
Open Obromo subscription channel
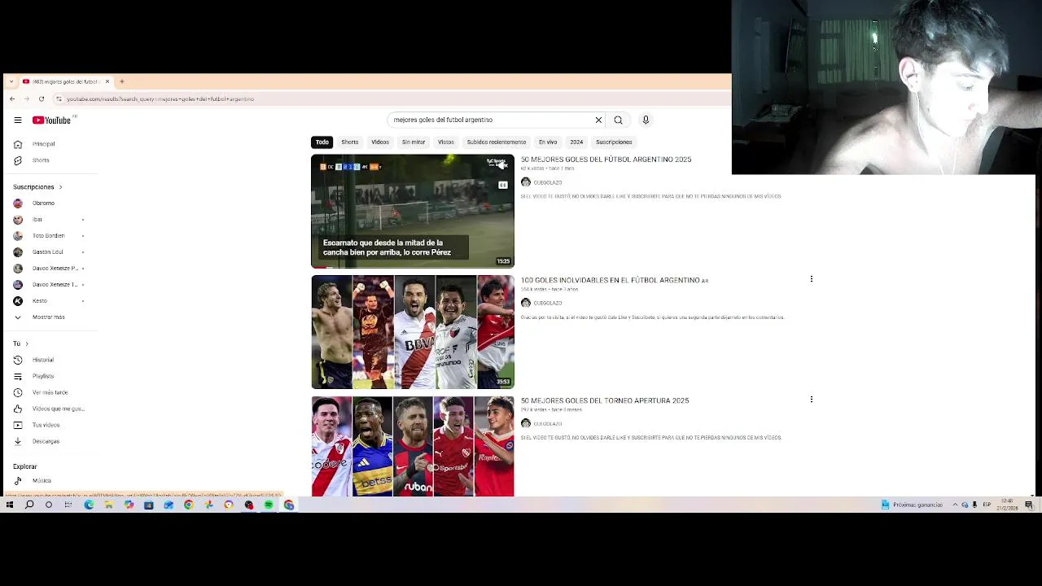(x=43, y=203)
